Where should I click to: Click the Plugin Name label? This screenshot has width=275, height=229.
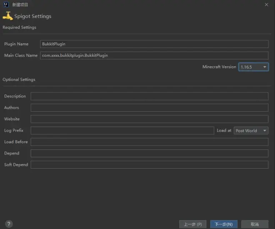pos(16,44)
